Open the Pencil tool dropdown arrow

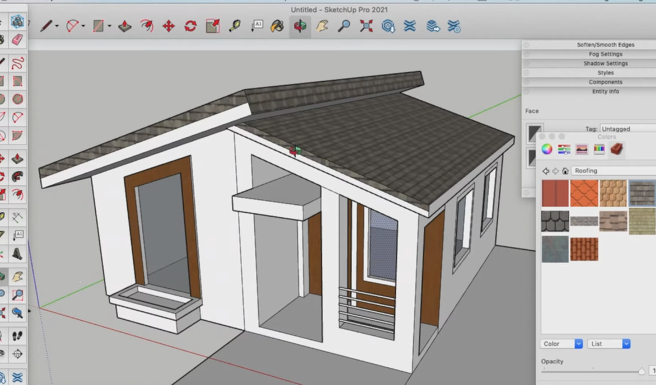point(57,26)
